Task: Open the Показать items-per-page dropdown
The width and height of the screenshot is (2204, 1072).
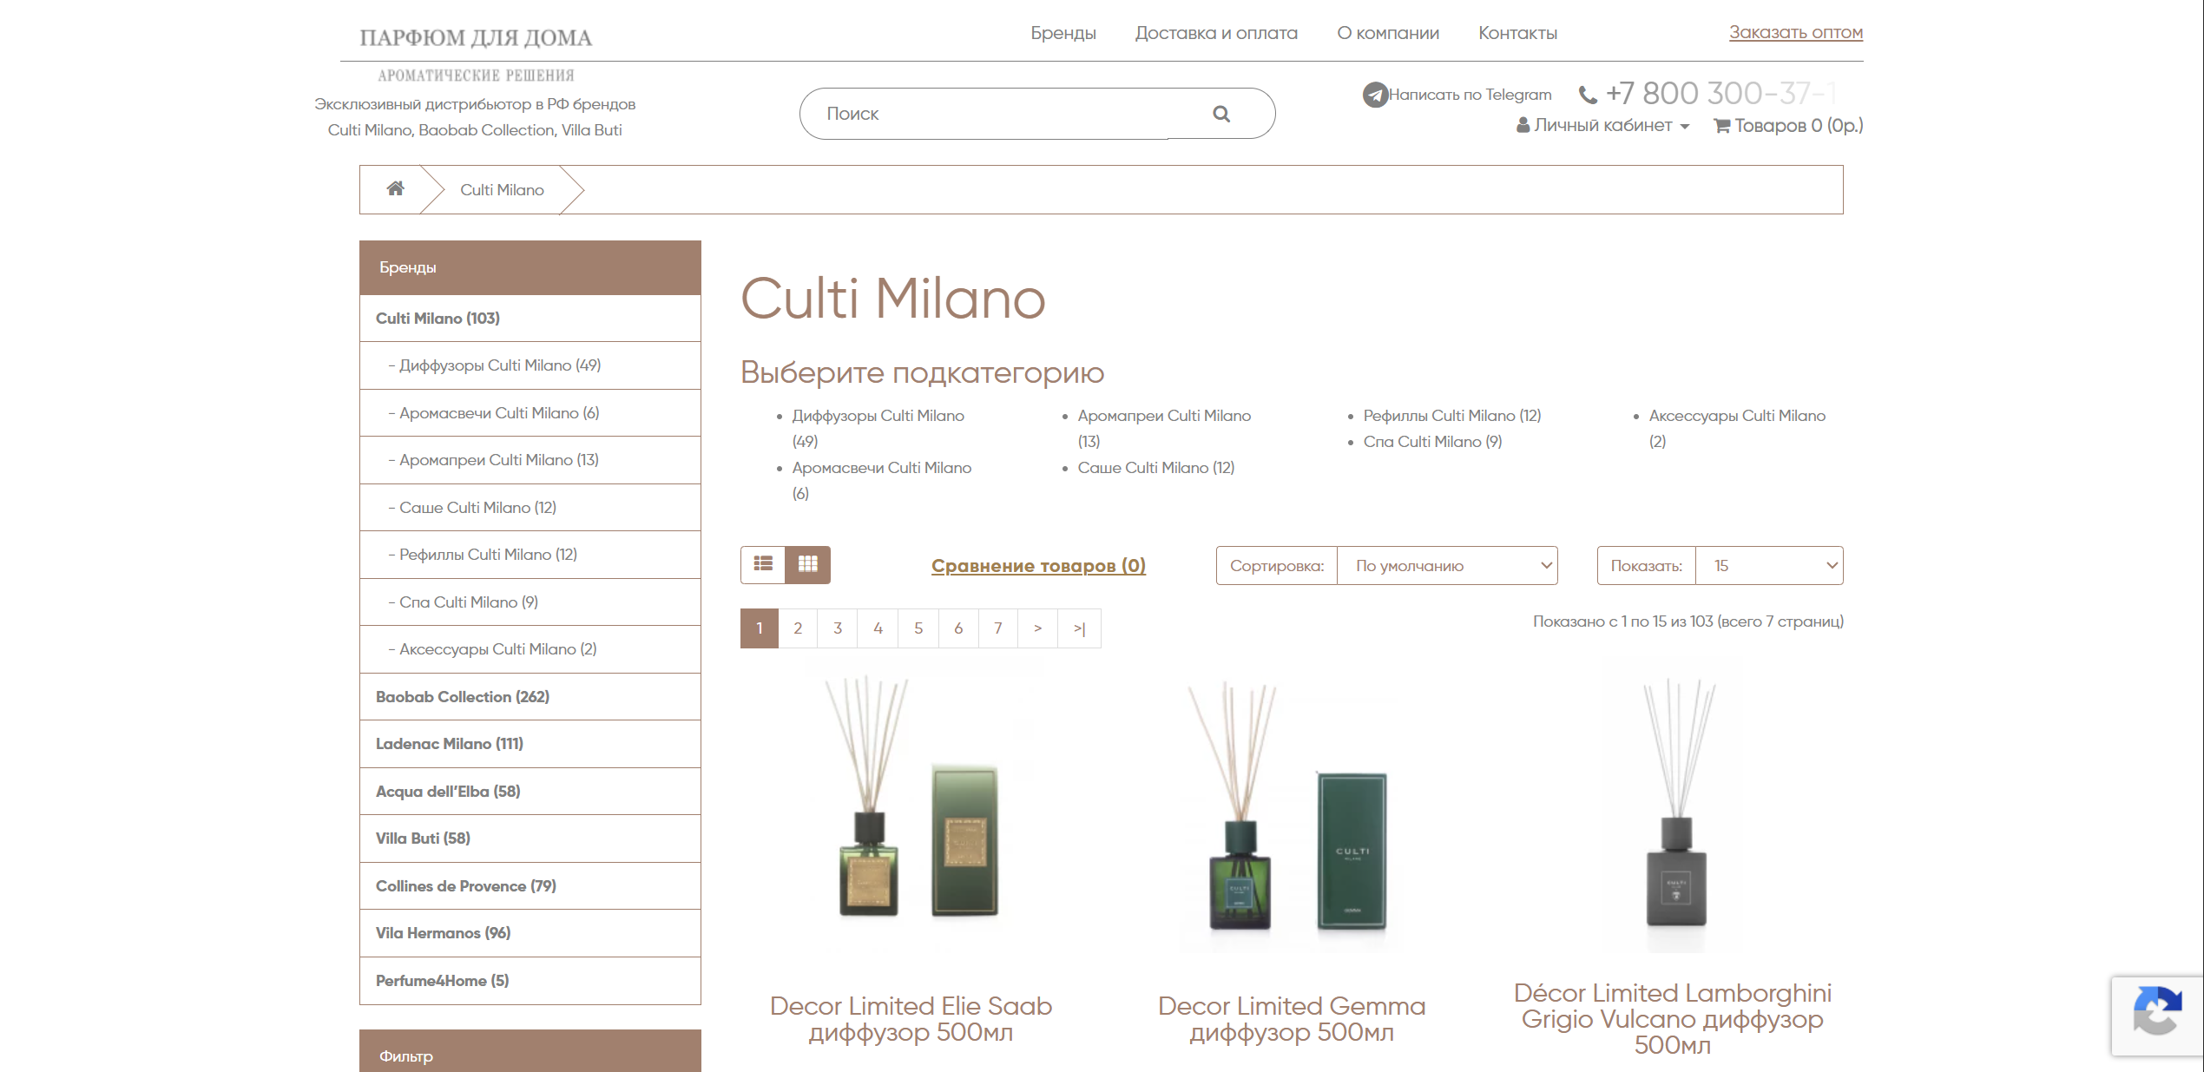Action: click(x=1767, y=566)
